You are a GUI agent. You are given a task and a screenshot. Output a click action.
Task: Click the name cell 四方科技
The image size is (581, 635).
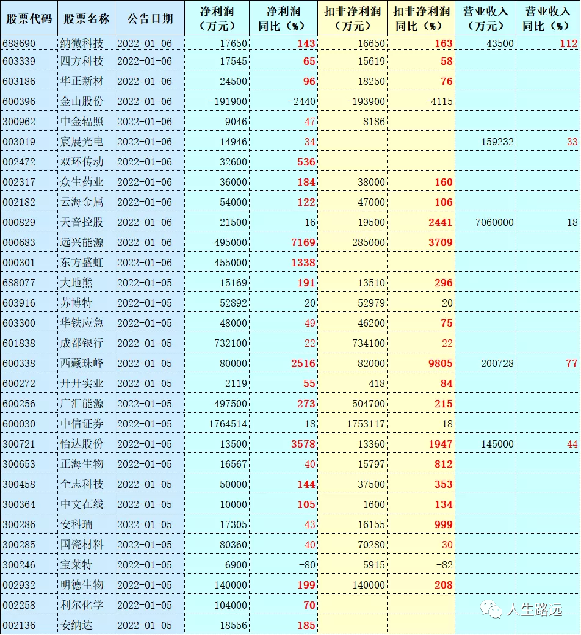point(86,61)
